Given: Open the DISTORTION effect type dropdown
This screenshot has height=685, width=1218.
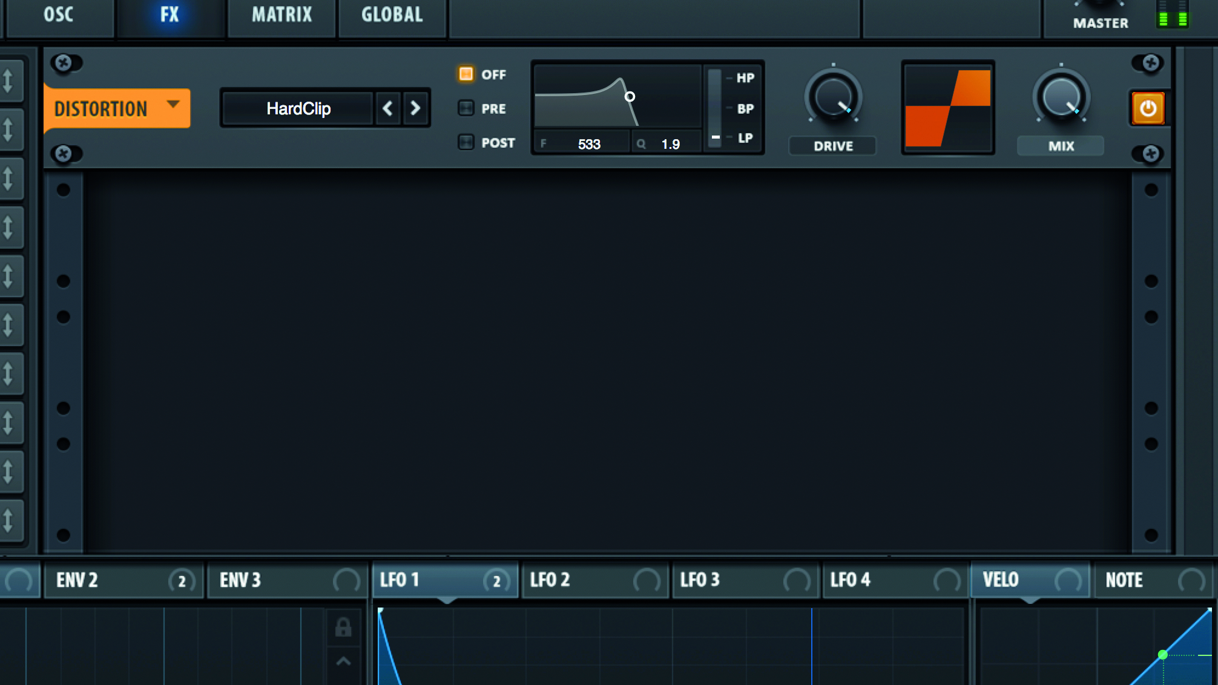Looking at the screenshot, I should pyautogui.click(x=117, y=108).
